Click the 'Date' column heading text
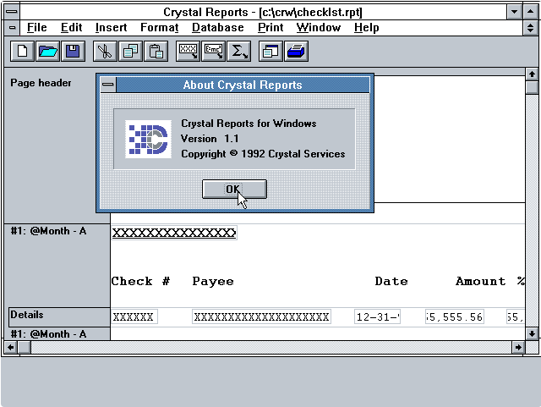 [391, 281]
